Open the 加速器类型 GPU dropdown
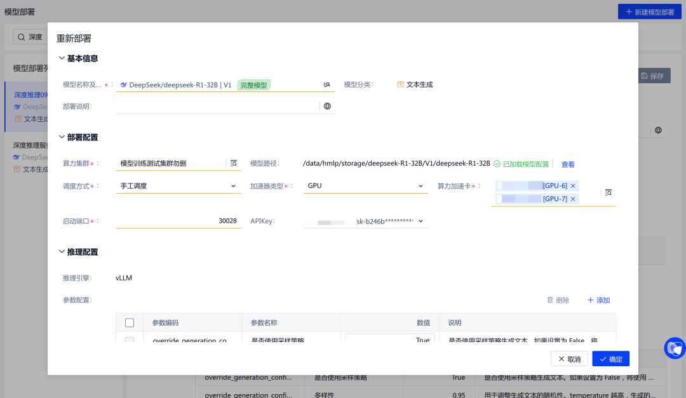Screen dimensions: 686x398 pos(365,186)
